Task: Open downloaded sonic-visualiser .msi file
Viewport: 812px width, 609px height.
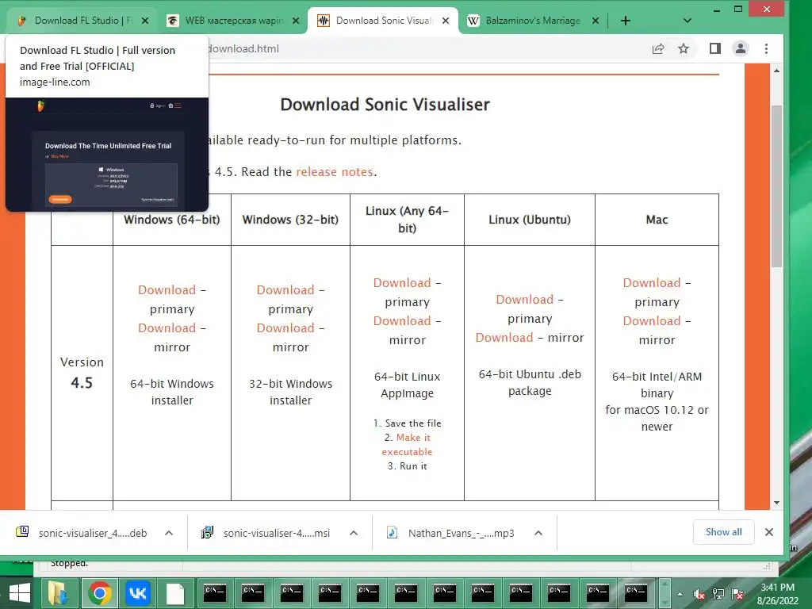Action: pos(266,533)
